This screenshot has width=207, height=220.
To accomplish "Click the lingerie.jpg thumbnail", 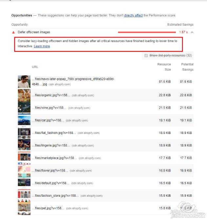I will [x=24, y=145].
